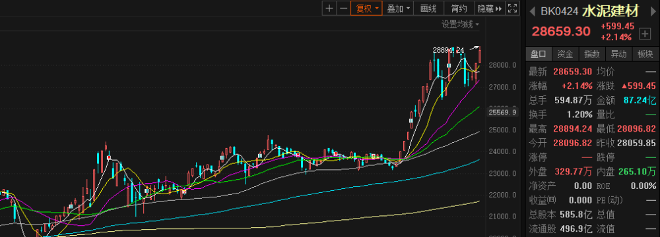This screenshot has height=237, width=660.
Task: Enter fullscreen chart view icon
Action: click(x=512, y=9)
